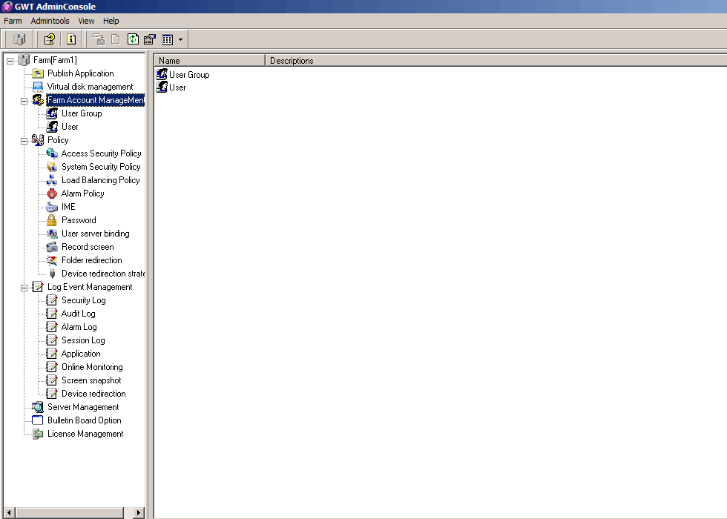This screenshot has width=727, height=519.
Task: Open the Farm menu
Action: tap(13, 21)
